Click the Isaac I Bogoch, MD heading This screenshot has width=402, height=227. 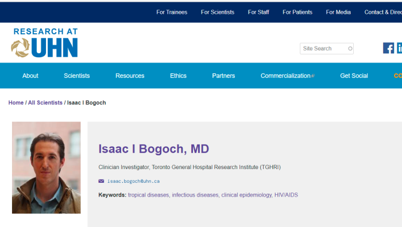click(154, 149)
